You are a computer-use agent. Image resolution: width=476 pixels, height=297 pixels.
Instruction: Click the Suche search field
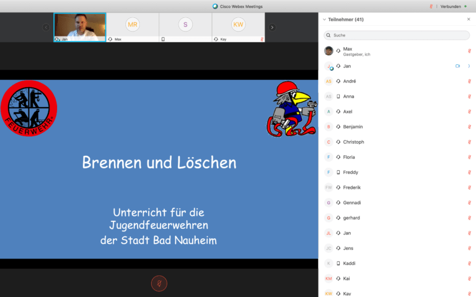(x=400, y=35)
